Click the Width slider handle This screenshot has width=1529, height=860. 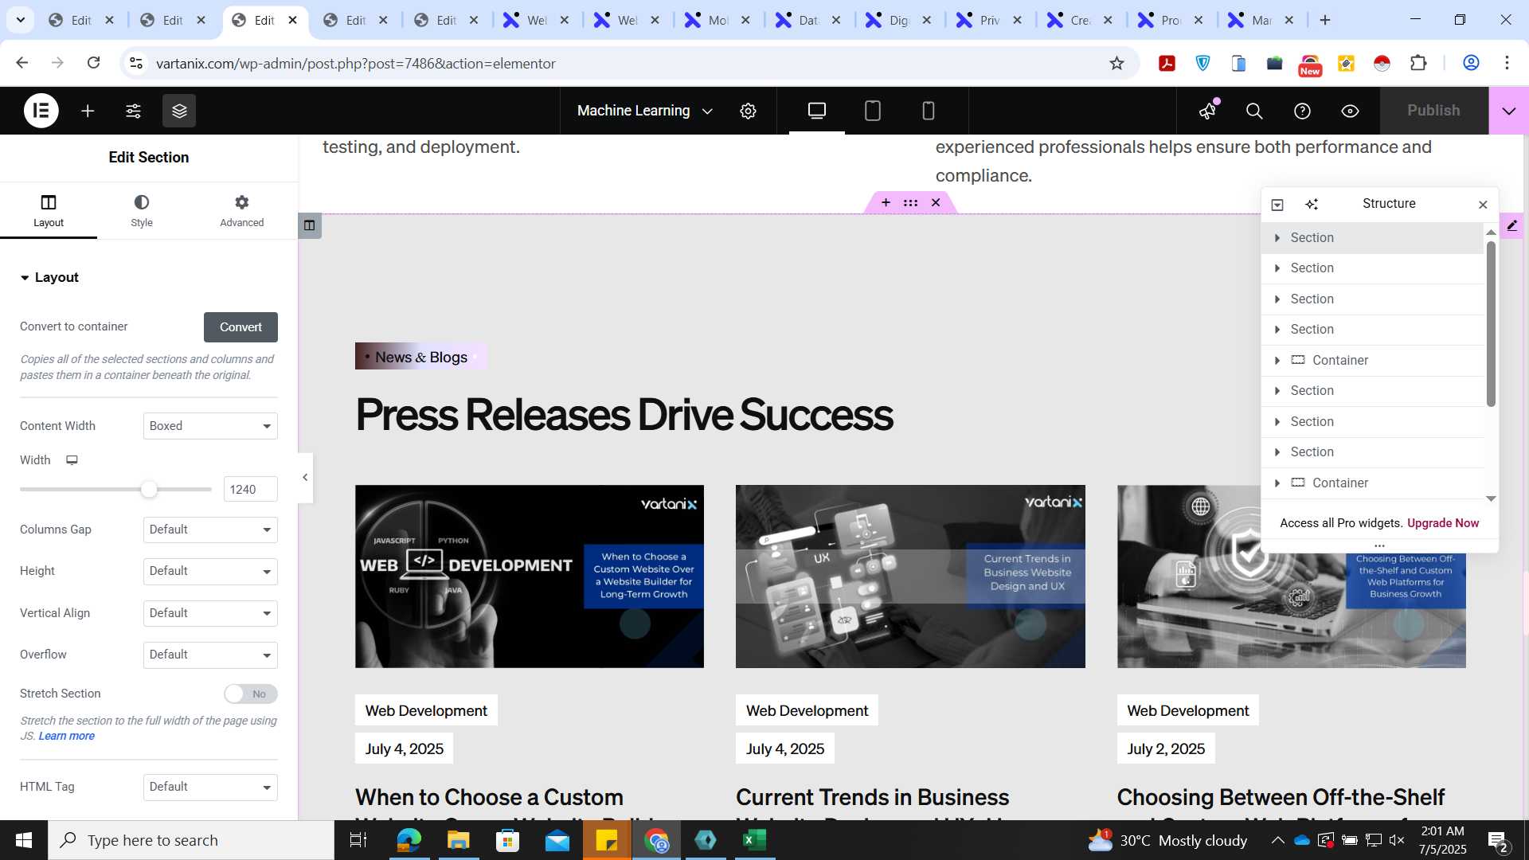point(149,489)
